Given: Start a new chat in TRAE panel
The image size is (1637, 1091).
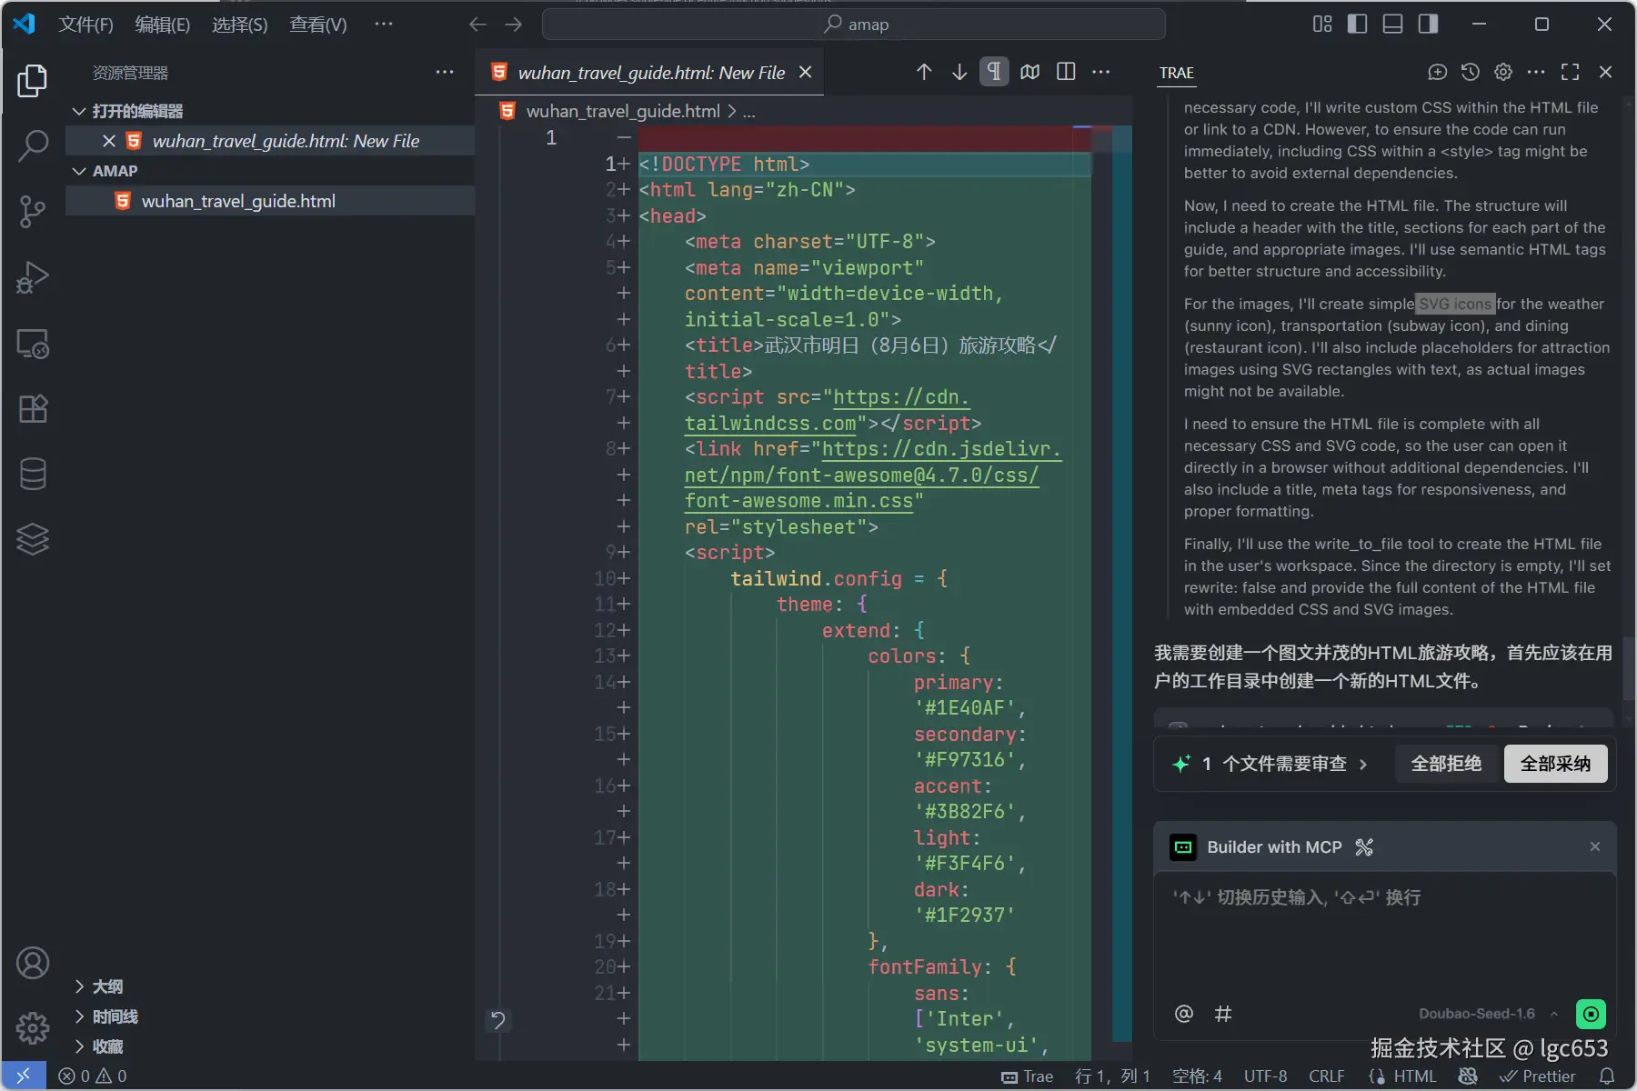Looking at the screenshot, I should click(1438, 72).
